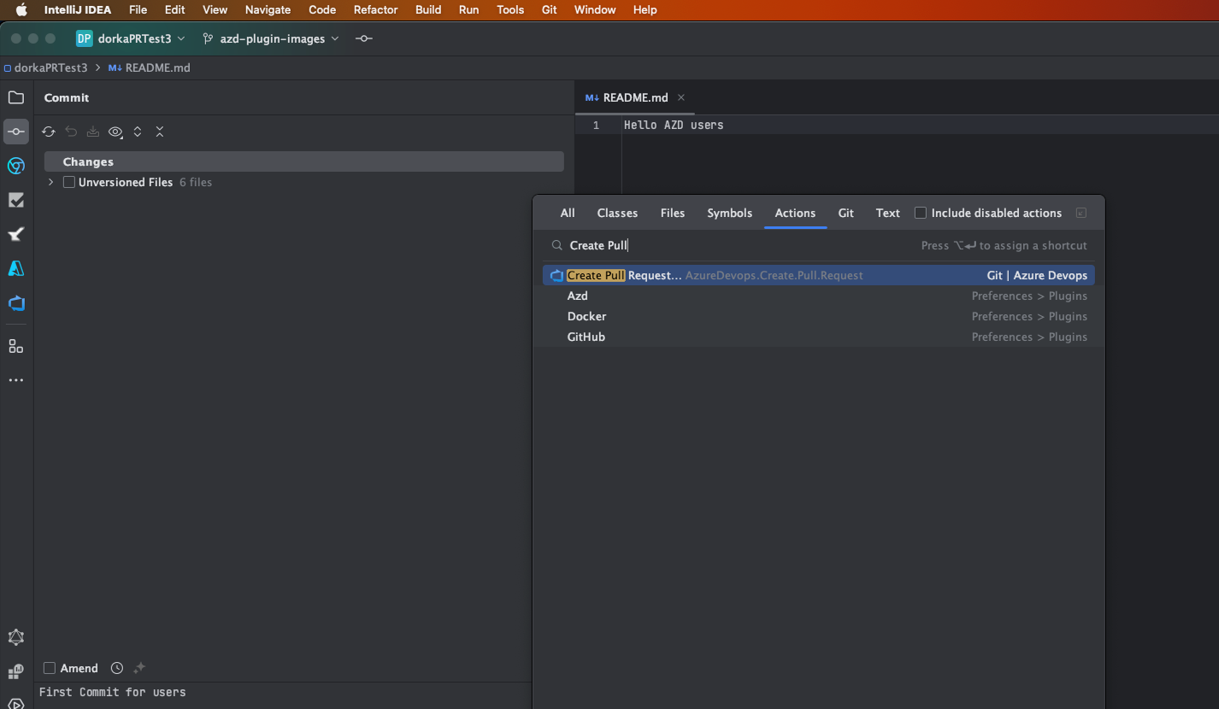Expand the Unversioned Files tree node
Screen dimensions: 1219x709
tap(51, 182)
